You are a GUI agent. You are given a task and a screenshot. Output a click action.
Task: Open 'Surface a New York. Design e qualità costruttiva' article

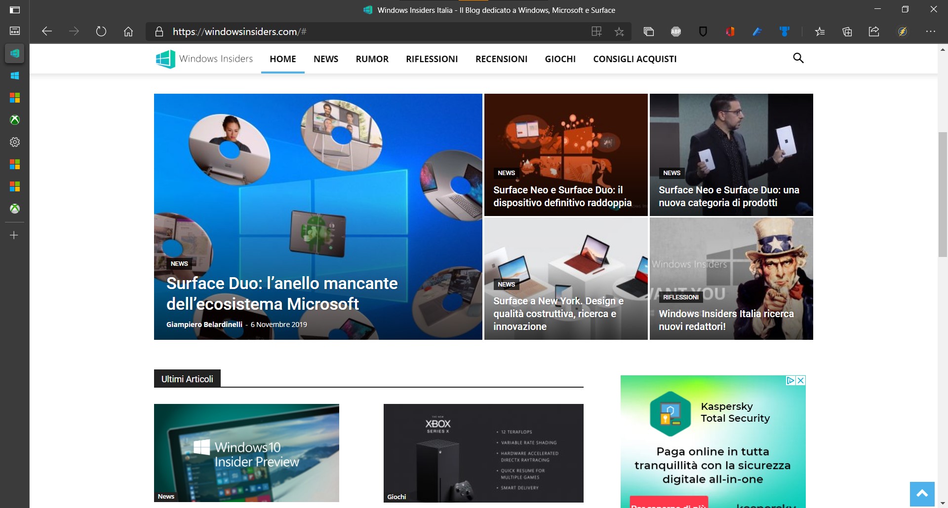coord(558,314)
